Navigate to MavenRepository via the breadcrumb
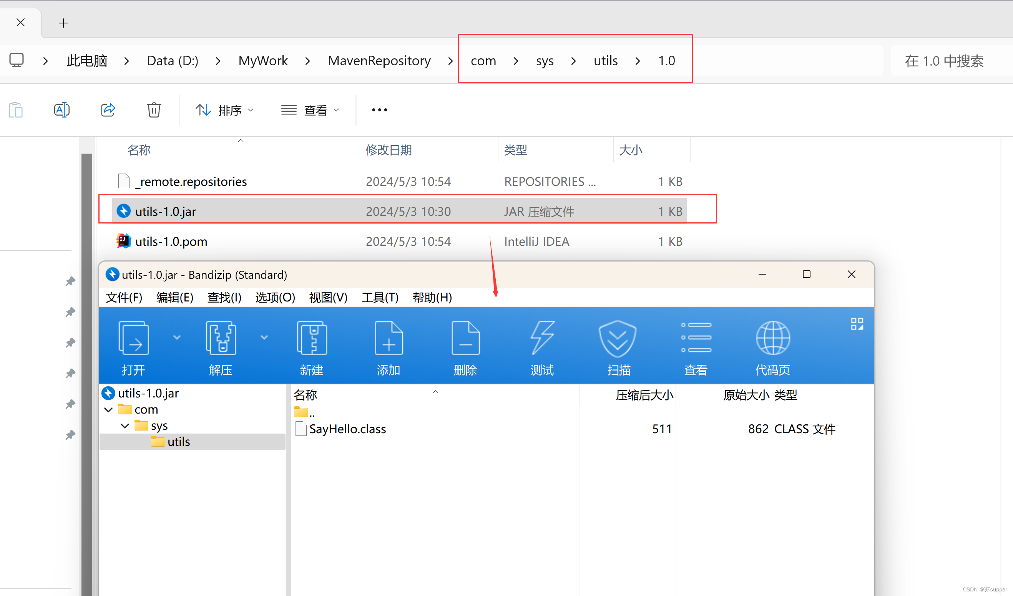1013x596 pixels. (x=379, y=60)
